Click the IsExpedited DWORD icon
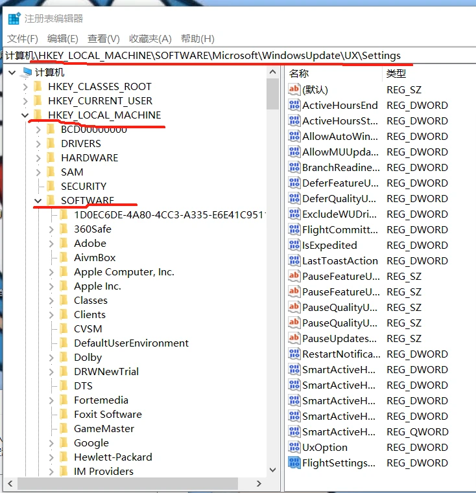The width and height of the screenshot is (476, 493). click(294, 245)
